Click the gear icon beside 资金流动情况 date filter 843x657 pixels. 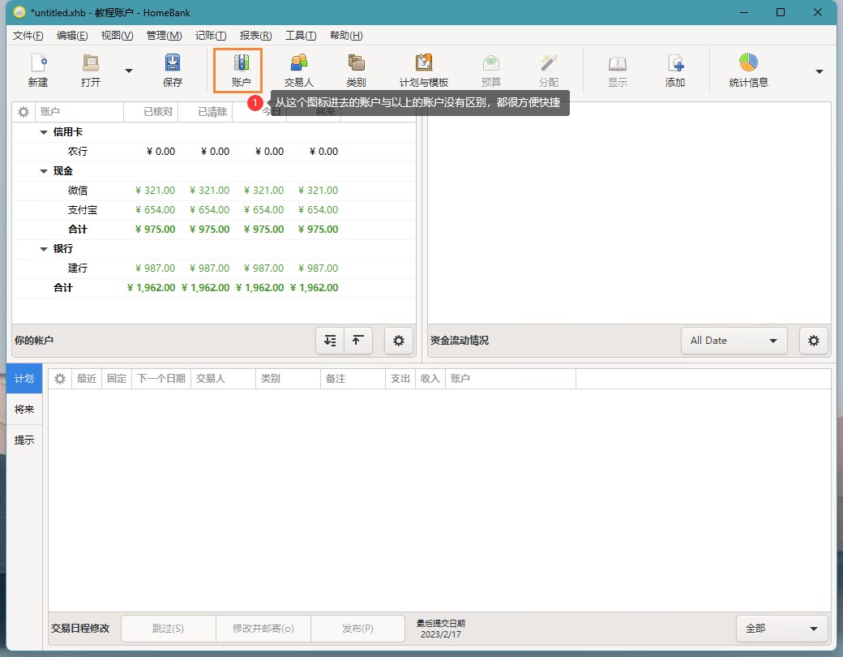point(814,341)
